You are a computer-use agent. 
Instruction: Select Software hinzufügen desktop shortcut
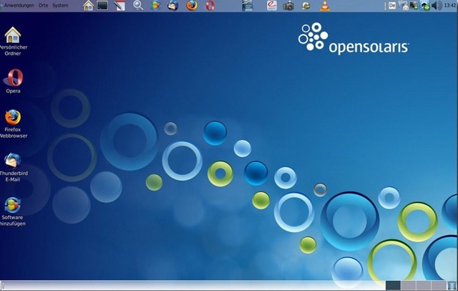[12, 211]
